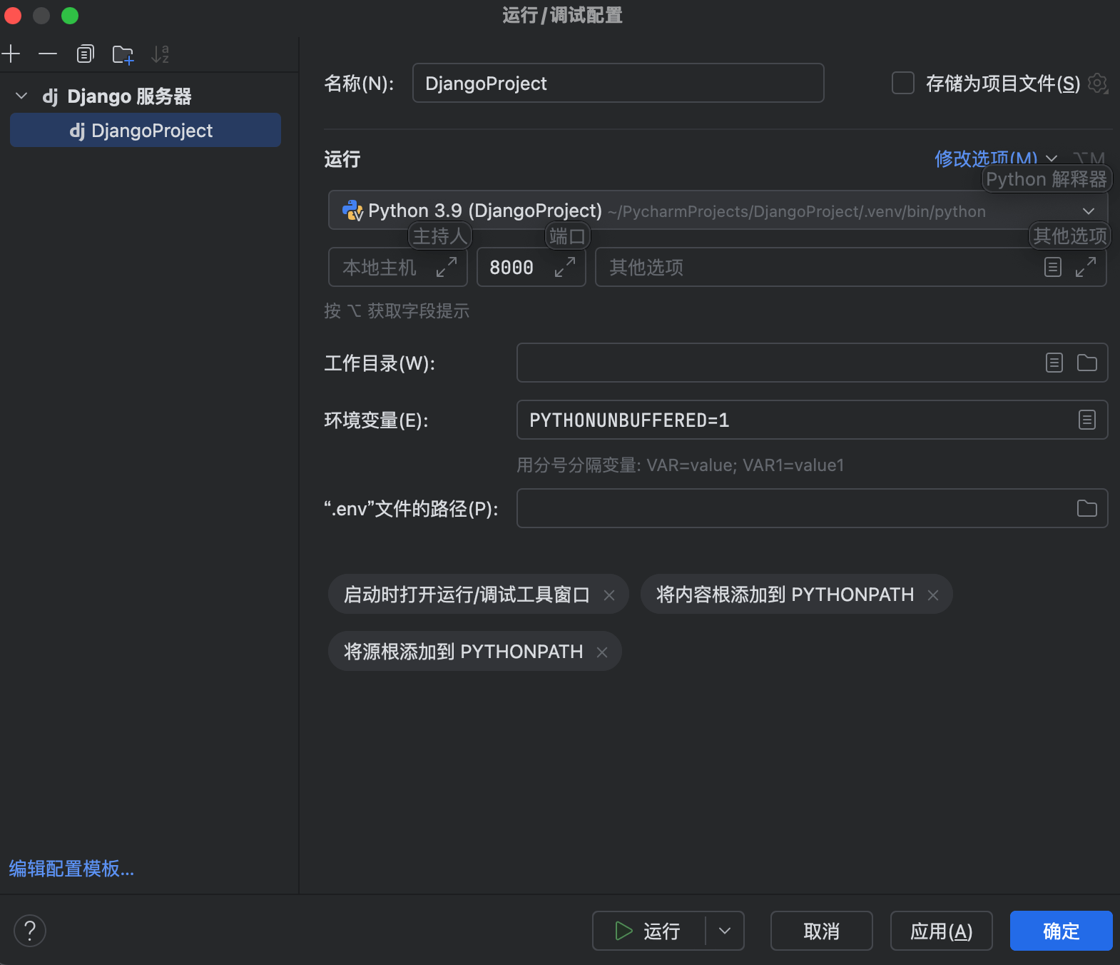
Task: Click the sort configurations alphabetically icon
Action: (x=161, y=54)
